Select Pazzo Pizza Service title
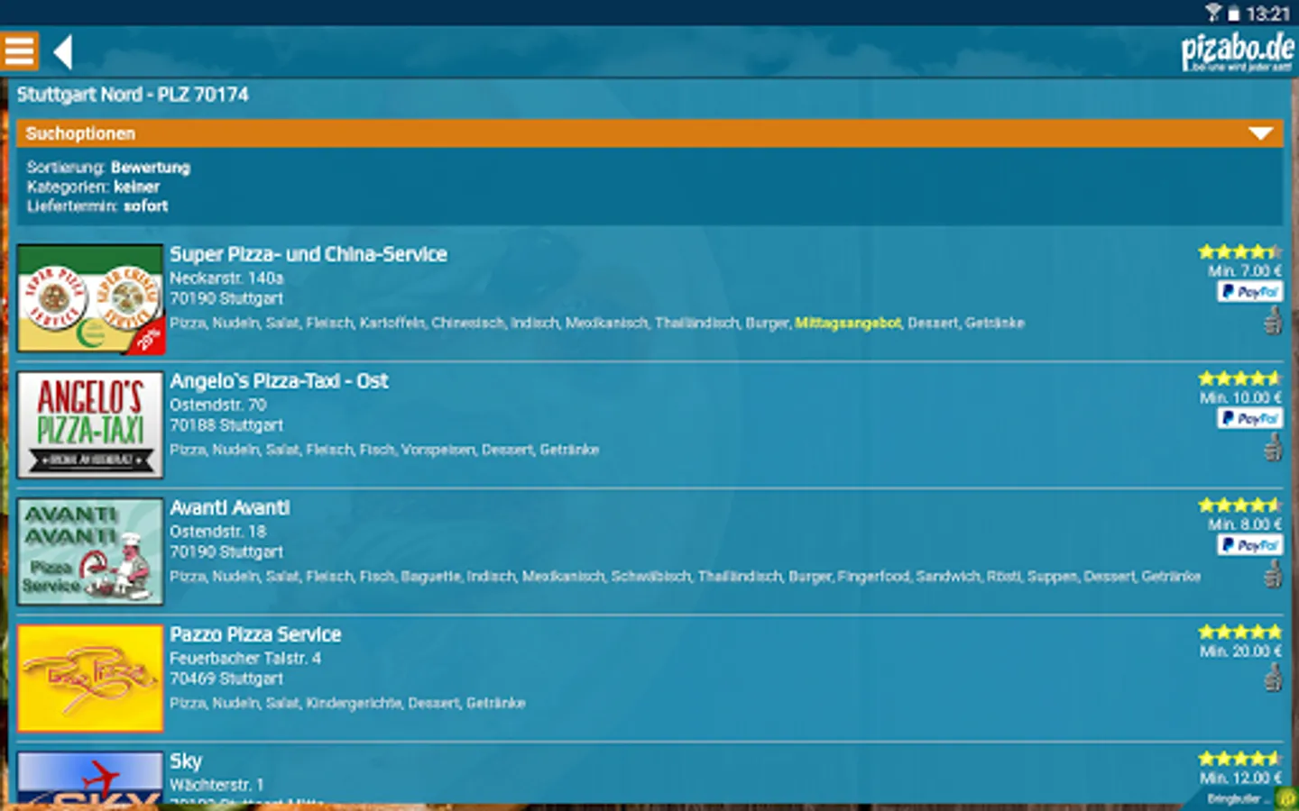The height and width of the screenshot is (811, 1299). (255, 635)
